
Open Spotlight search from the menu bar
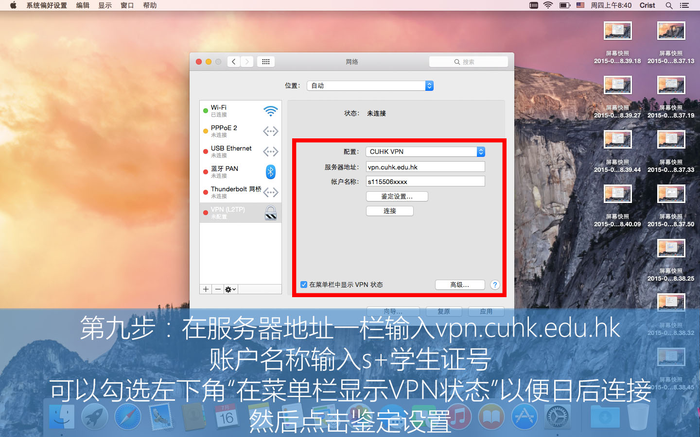pyautogui.click(x=669, y=5)
